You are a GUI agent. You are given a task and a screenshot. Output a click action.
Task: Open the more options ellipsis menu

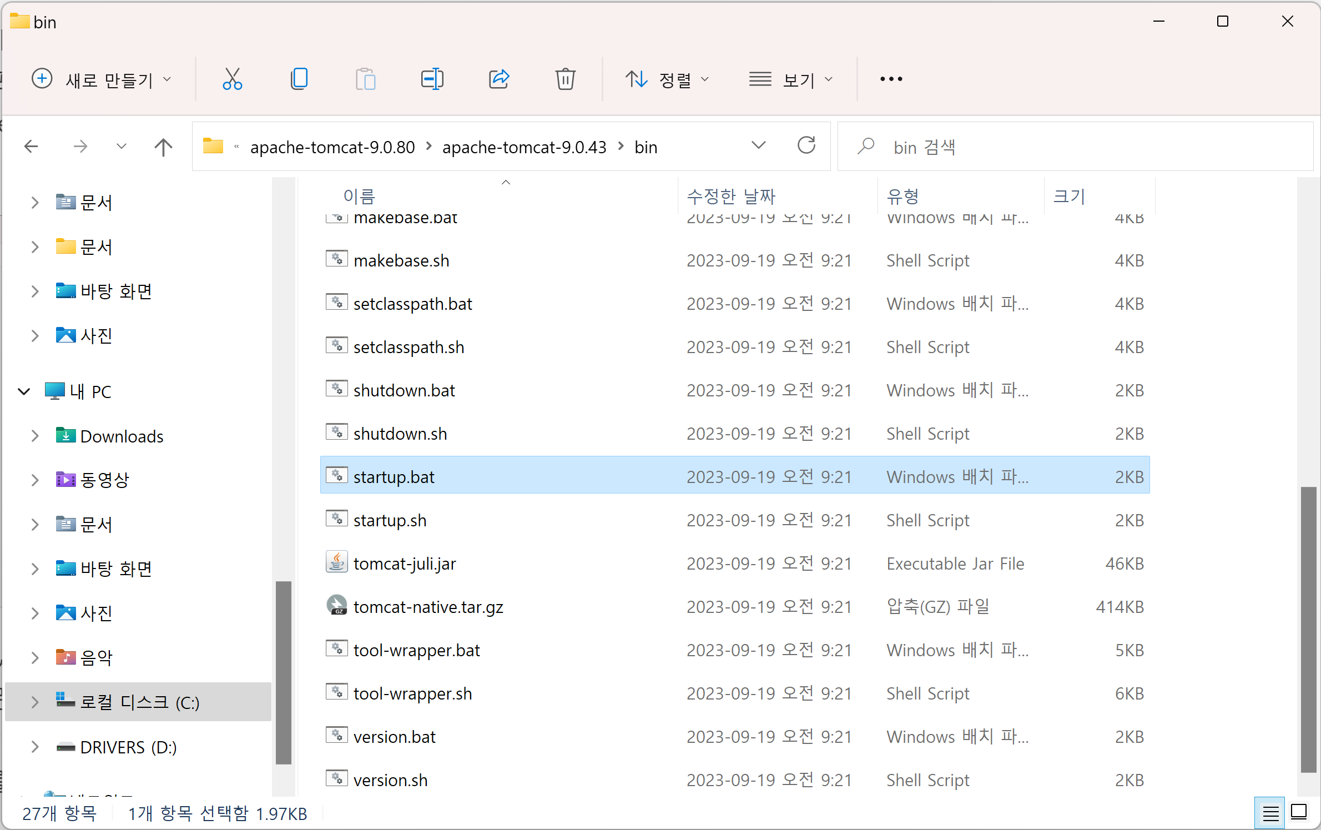[891, 79]
